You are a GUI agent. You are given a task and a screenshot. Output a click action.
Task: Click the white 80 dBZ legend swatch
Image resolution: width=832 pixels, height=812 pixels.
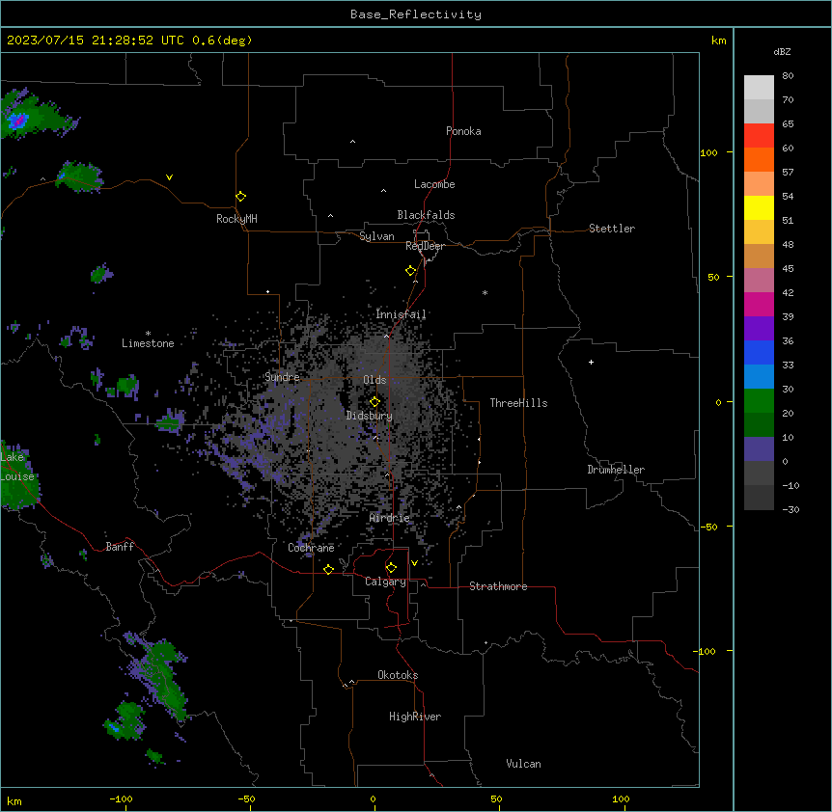pos(759,88)
